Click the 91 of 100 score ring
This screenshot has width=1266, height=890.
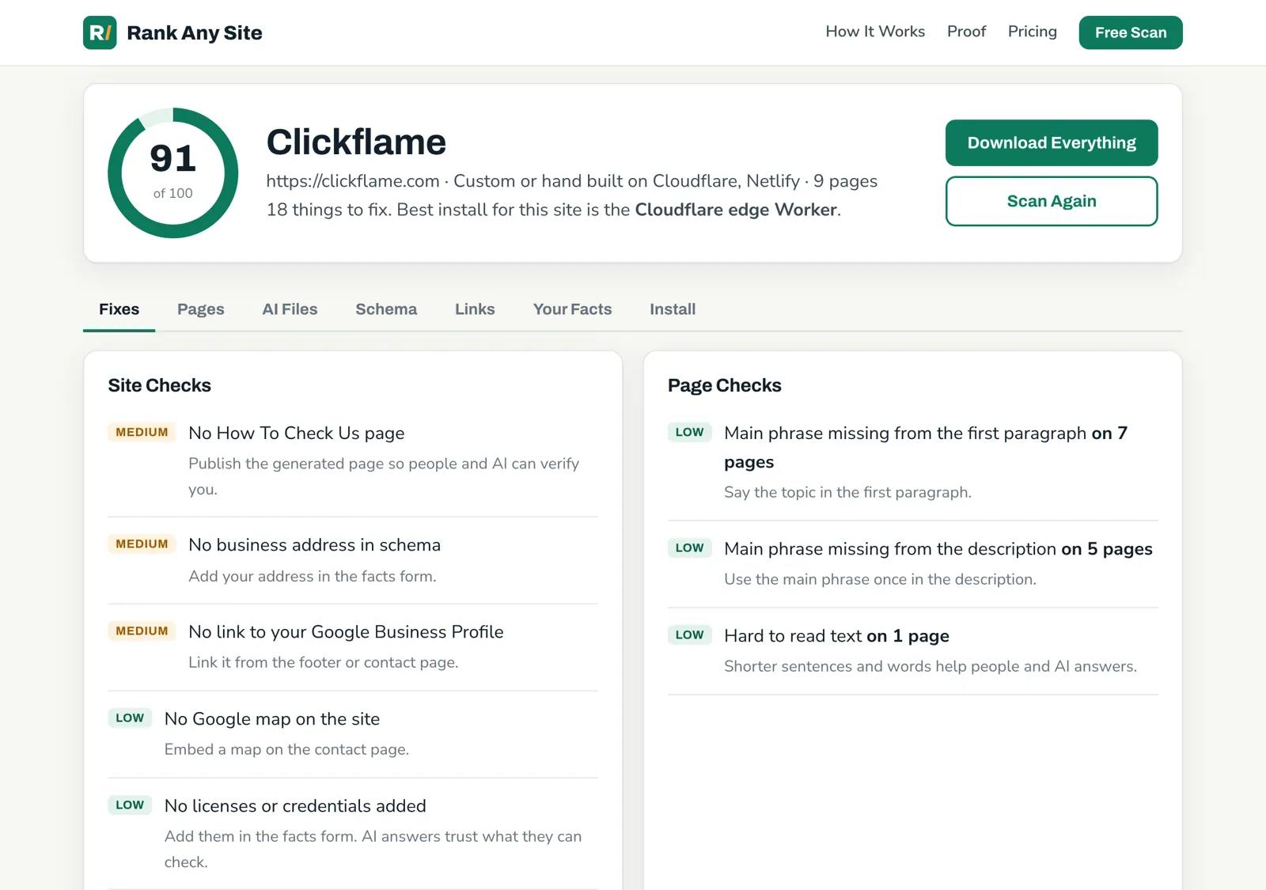(172, 172)
